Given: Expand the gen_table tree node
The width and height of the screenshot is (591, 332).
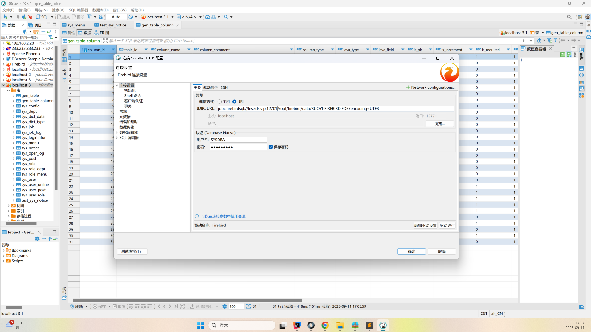Looking at the screenshot, I should click(x=13, y=96).
